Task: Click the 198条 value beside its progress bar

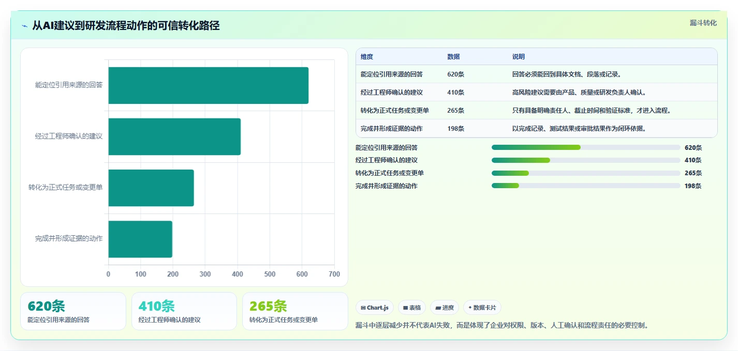Action: point(693,186)
